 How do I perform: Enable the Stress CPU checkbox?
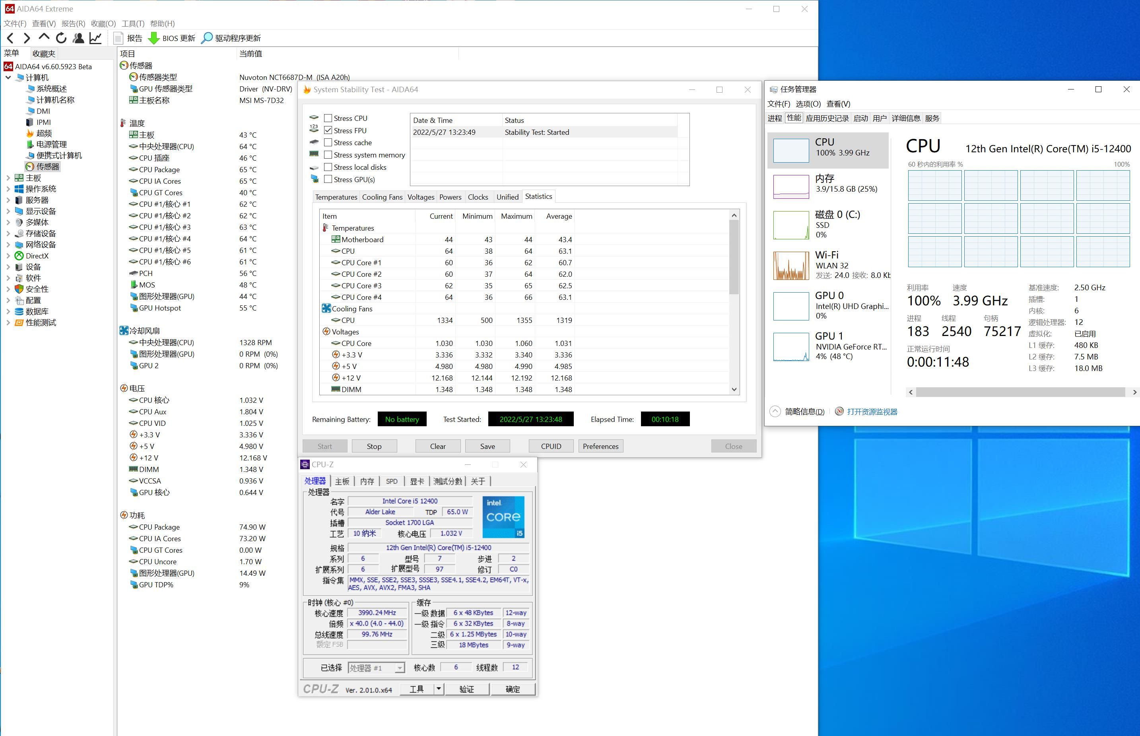pos(328,118)
